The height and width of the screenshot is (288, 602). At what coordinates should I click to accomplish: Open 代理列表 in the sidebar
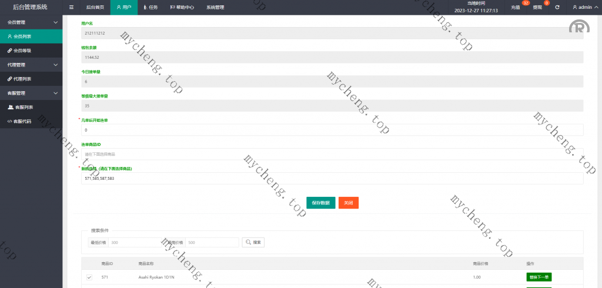coord(23,79)
